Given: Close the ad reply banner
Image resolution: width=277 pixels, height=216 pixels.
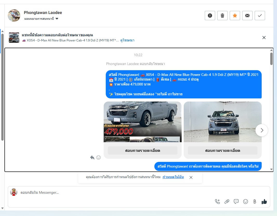Looking at the screenshot, I should [x=264, y=38].
